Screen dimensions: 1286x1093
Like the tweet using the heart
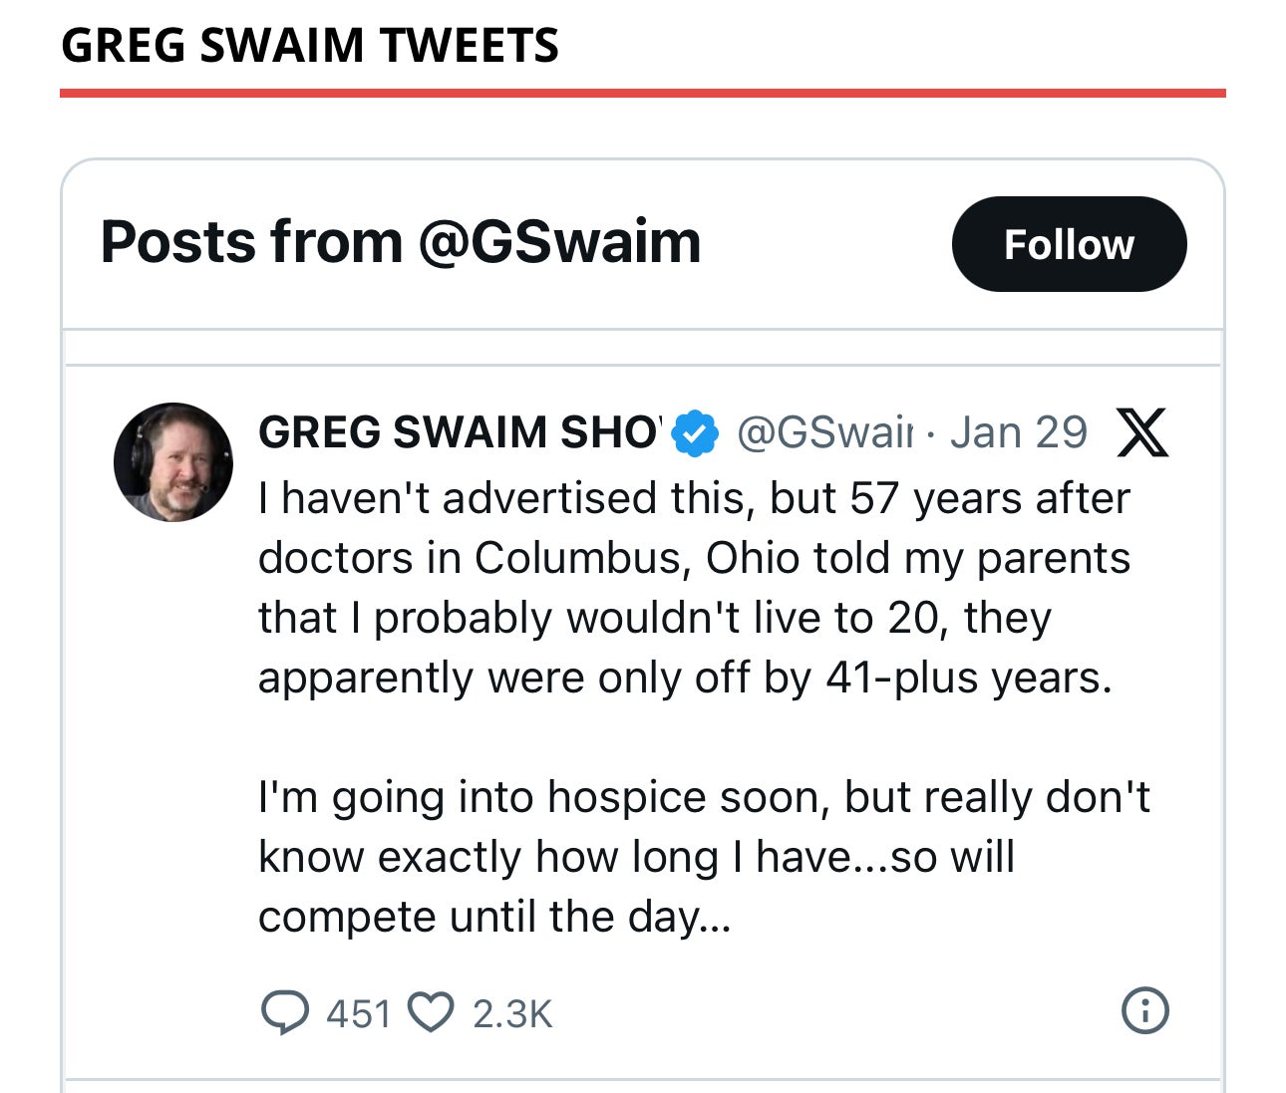click(433, 1013)
